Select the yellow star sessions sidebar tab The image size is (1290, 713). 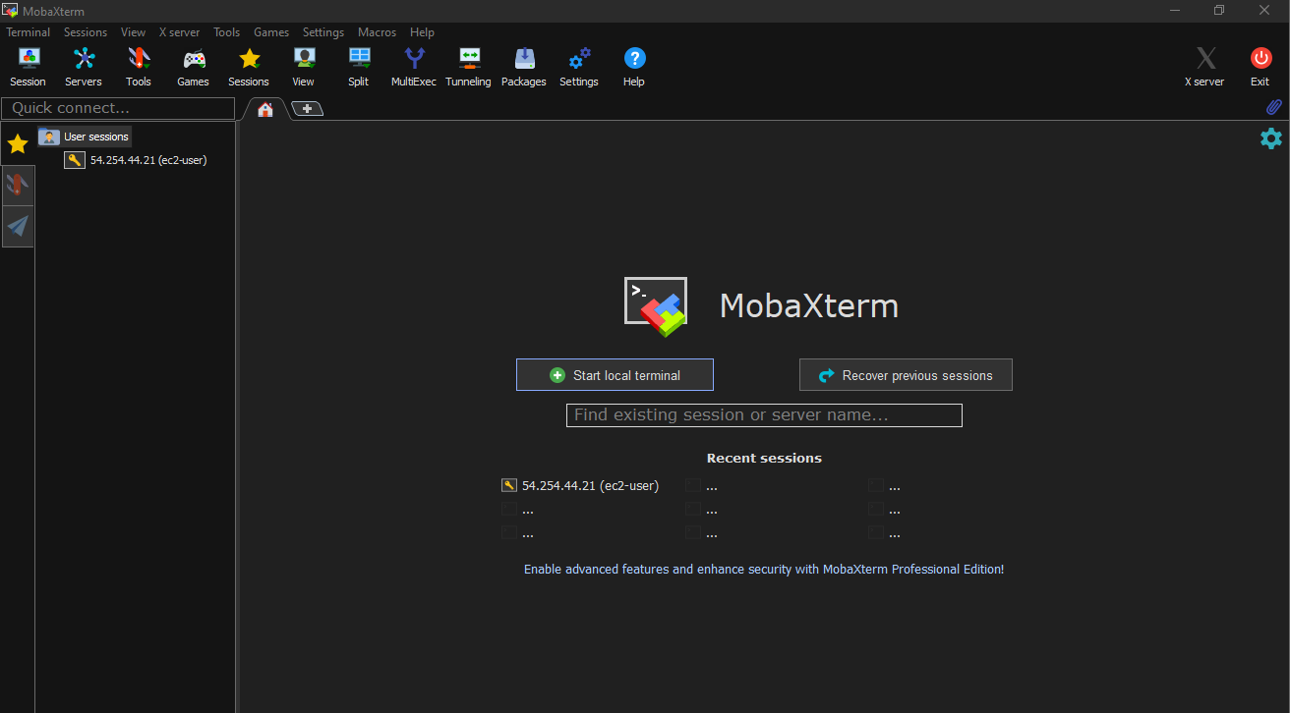[18, 144]
